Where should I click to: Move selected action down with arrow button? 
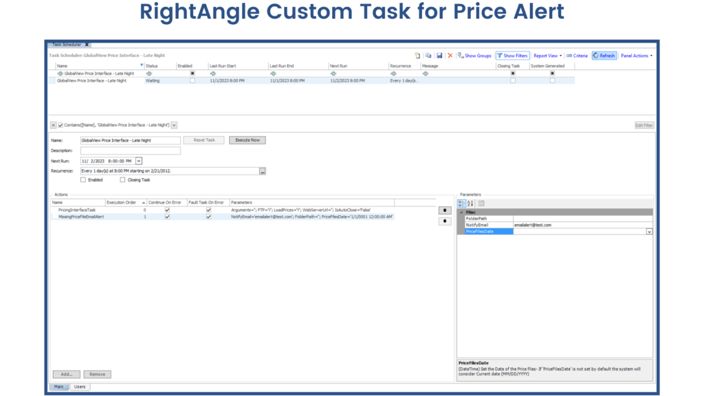coord(444,221)
